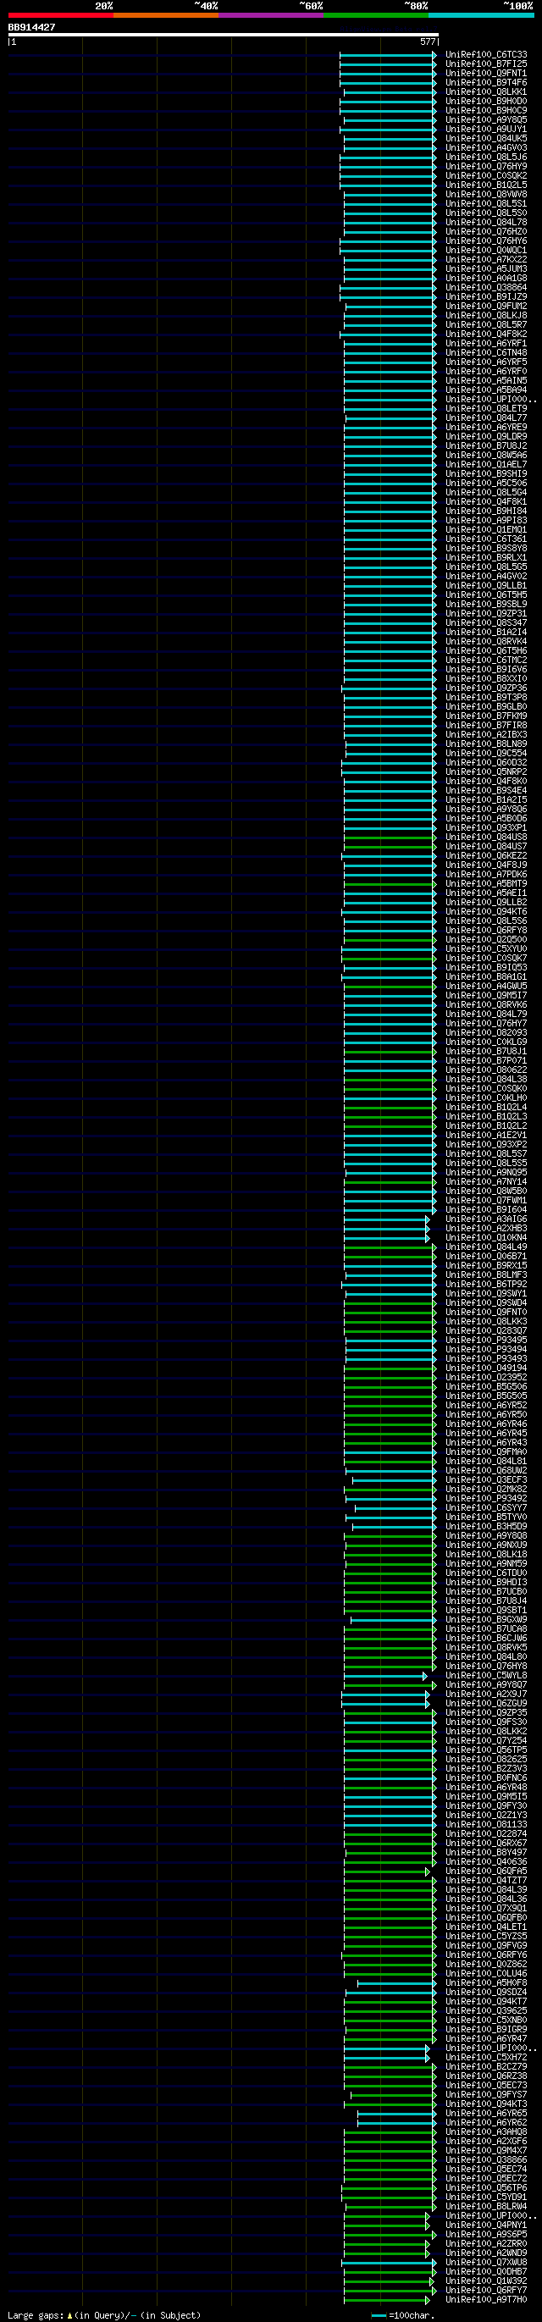The image size is (542, 2322).
Task: Click the UniRef100_Q10KN4 hit label
Action: pyautogui.click(x=486, y=1239)
